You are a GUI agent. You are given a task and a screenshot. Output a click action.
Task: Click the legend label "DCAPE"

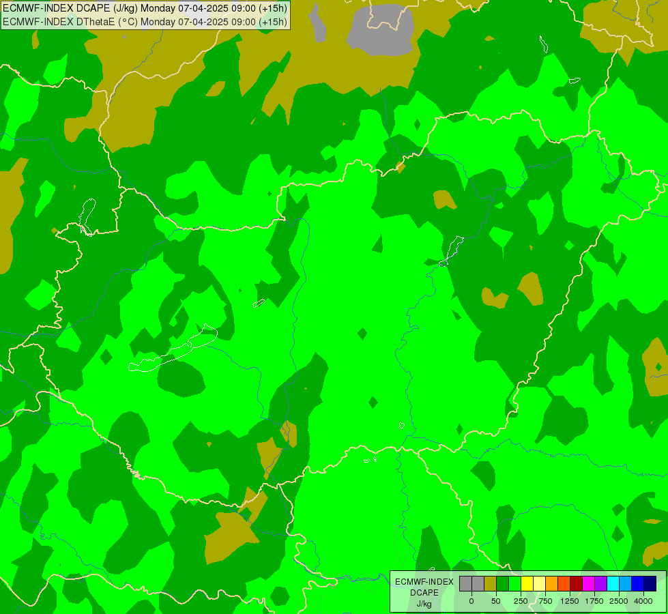(424, 593)
